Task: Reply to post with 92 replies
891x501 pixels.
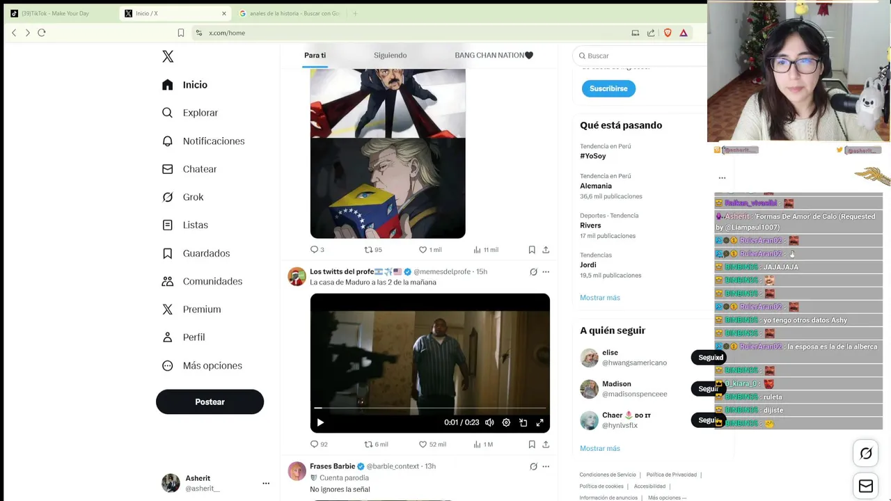Action: (319, 444)
